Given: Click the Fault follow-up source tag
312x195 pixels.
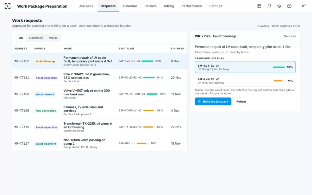Looking at the screenshot, I should click(x=45, y=61).
